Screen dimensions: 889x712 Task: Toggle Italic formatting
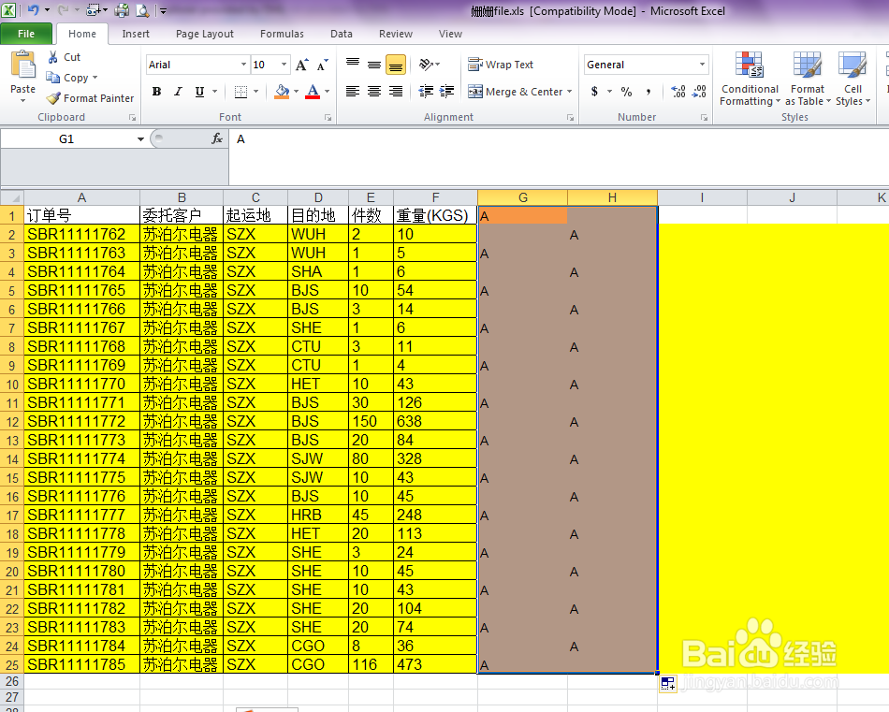178,92
